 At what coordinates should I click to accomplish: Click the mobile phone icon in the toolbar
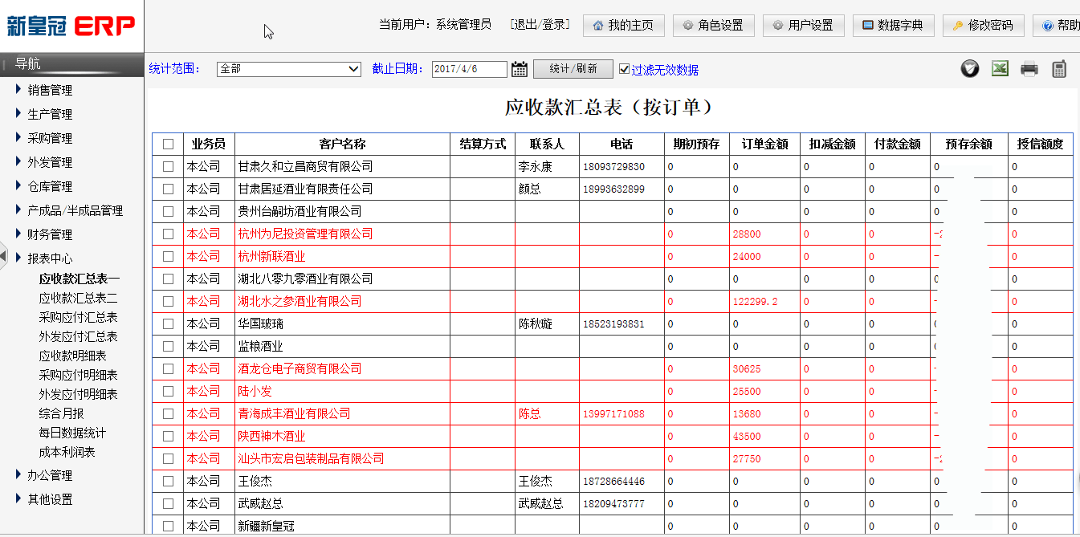pos(1059,69)
